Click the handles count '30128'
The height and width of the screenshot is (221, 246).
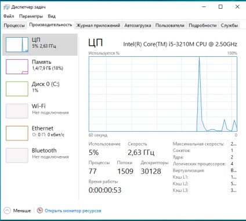click(x=151, y=171)
